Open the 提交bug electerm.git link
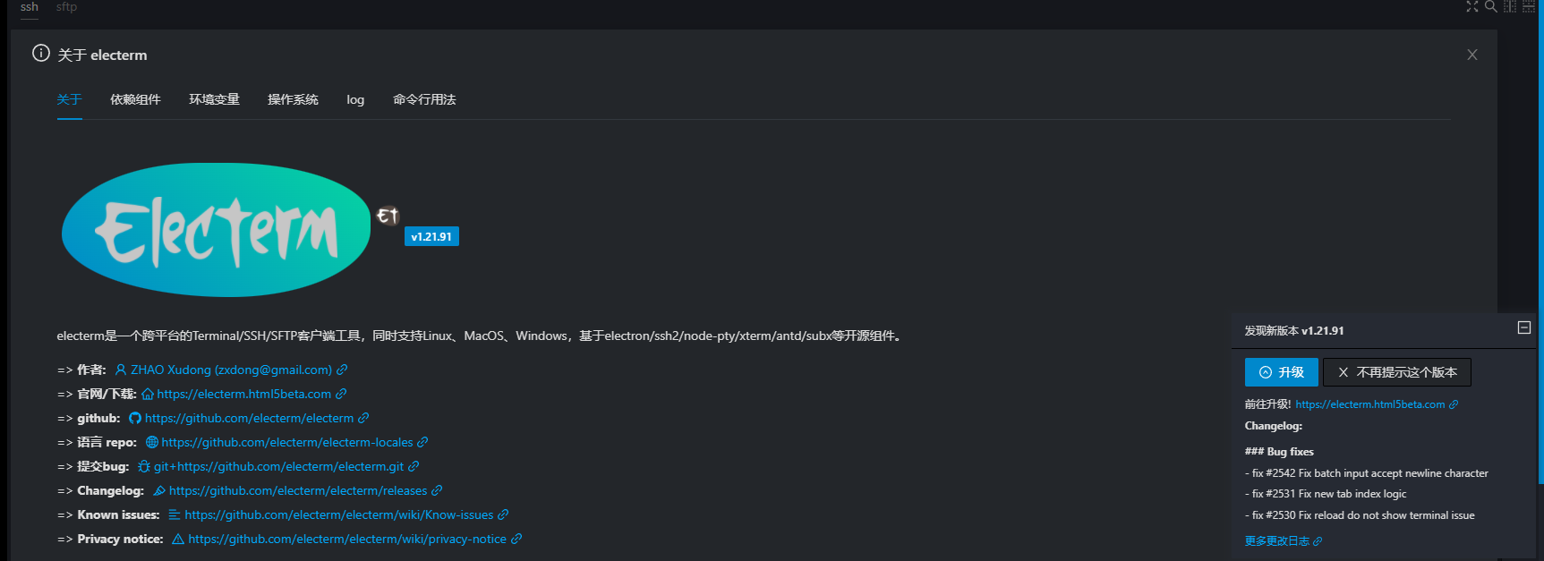Screen dimensions: 1544x561 pos(278,466)
